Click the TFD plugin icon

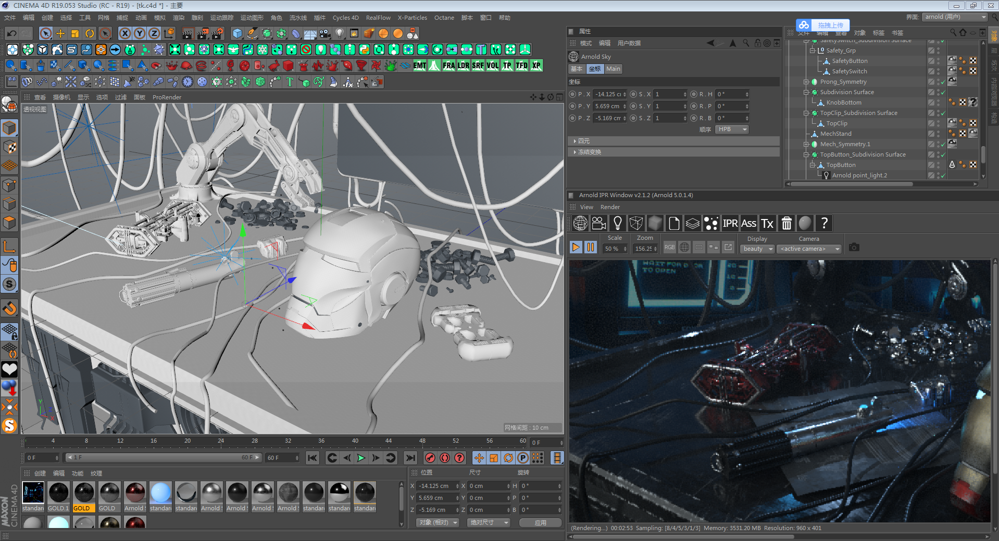pos(521,66)
